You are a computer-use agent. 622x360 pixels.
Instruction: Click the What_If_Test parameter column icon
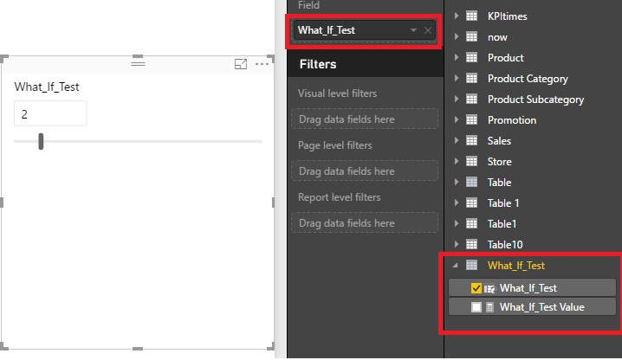pos(490,289)
